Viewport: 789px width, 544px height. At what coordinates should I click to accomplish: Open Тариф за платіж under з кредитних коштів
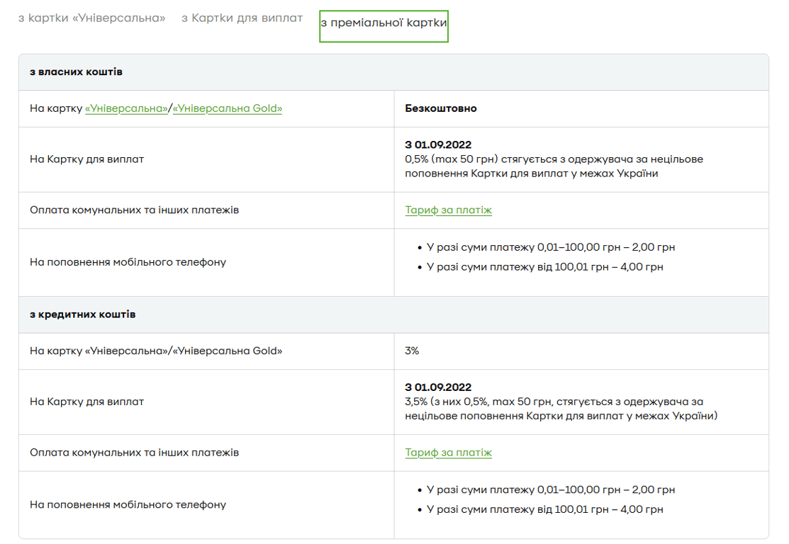[x=448, y=453]
